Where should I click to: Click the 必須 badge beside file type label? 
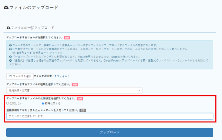[75, 85]
